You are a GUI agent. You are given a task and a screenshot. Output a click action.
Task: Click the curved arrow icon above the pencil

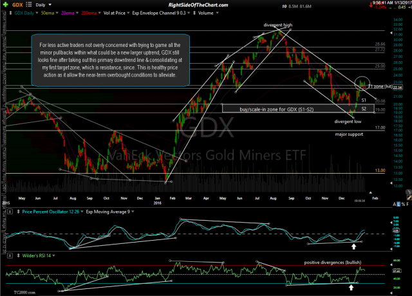click(409, 192)
